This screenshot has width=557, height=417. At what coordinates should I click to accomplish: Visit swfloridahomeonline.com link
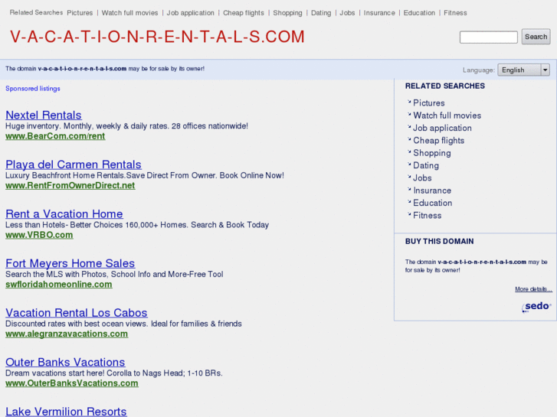59,285
